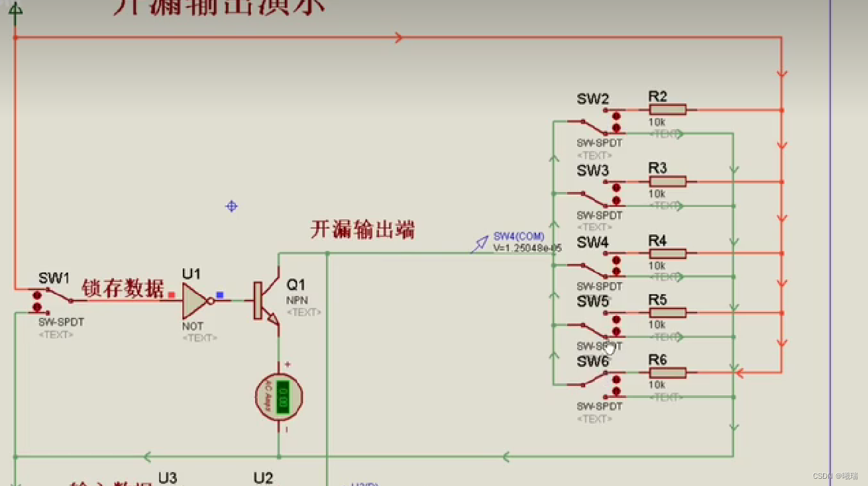Click the 10k value under R4
Image resolution: width=868 pixels, height=486 pixels.
pos(657,266)
